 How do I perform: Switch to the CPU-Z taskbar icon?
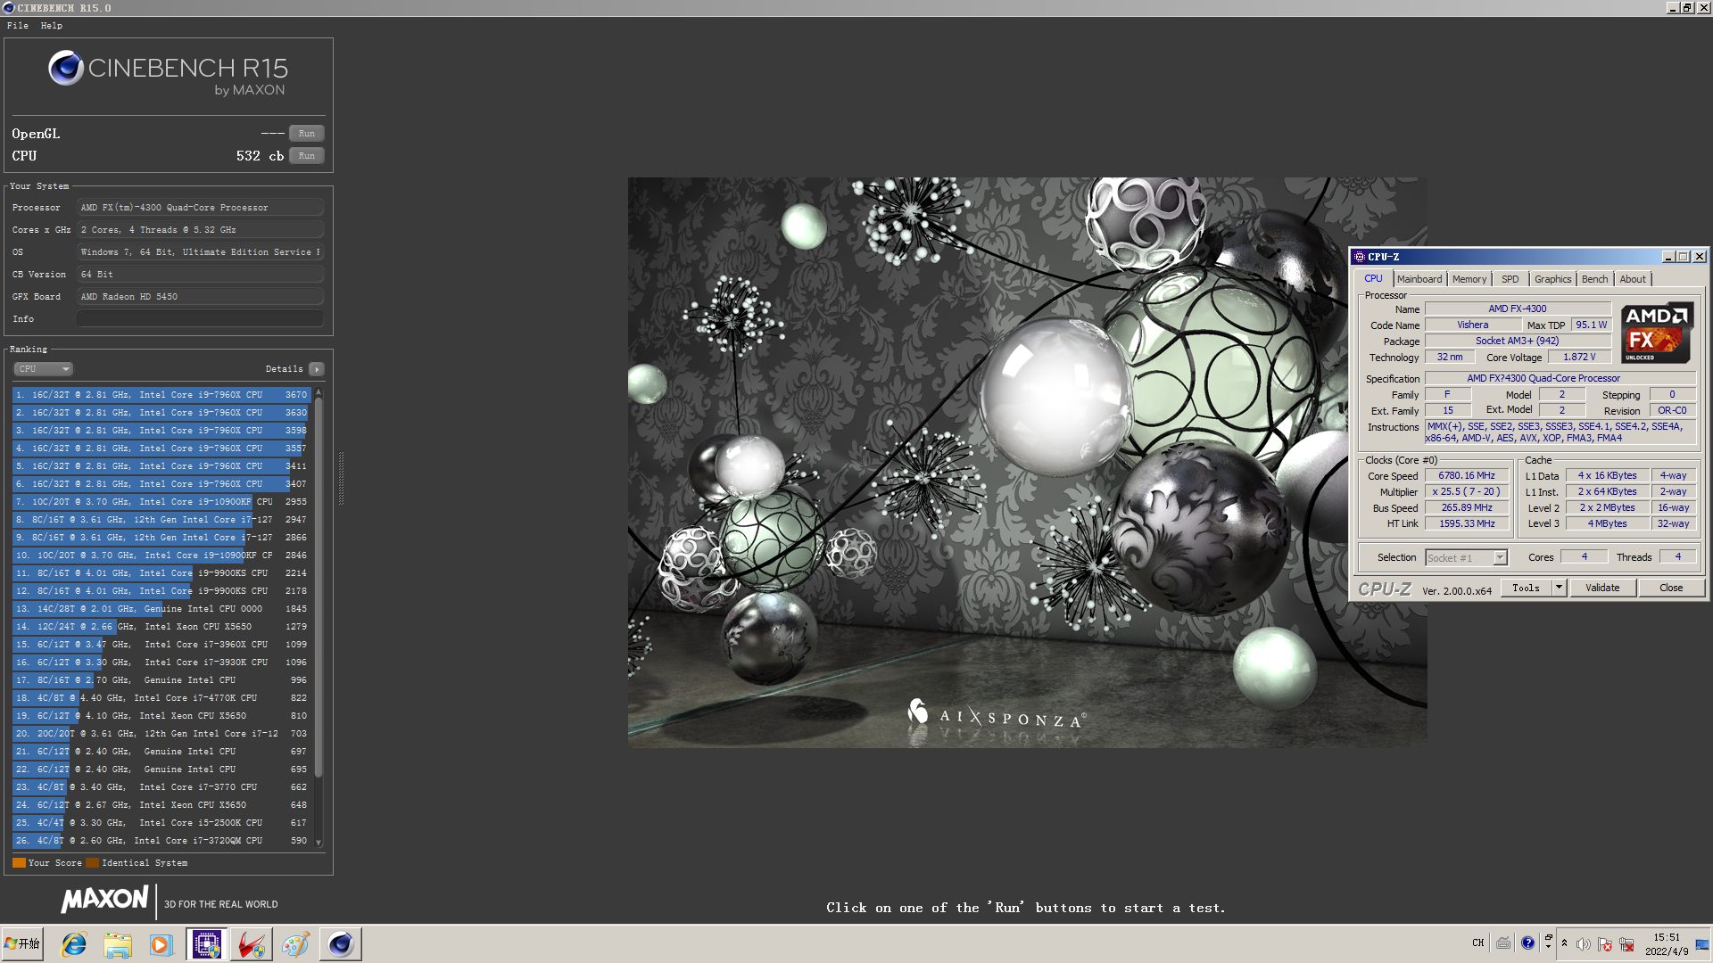pos(207,944)
